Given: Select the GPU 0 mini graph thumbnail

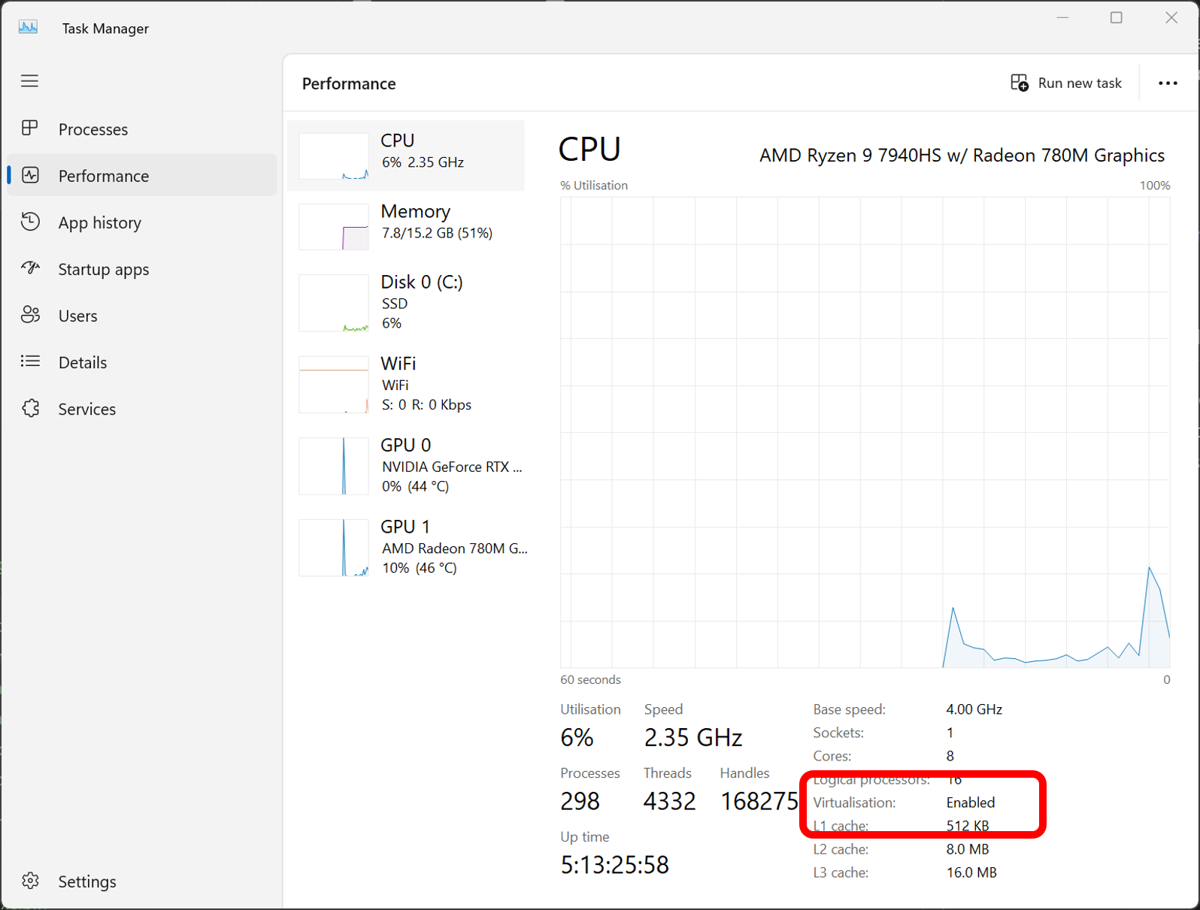Looking at the screenshot, I should [x=334, y=466].
